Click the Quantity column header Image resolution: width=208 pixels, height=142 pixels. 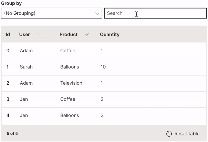coord(109,35)
